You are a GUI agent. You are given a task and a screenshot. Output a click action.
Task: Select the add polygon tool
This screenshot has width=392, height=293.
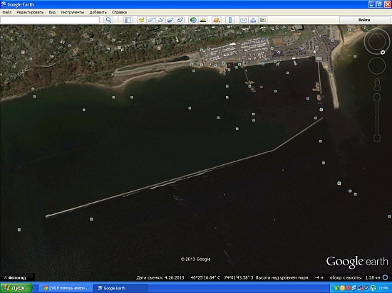(x=151, y=20)
